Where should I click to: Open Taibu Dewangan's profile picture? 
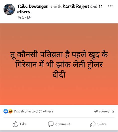coord(9,9)
